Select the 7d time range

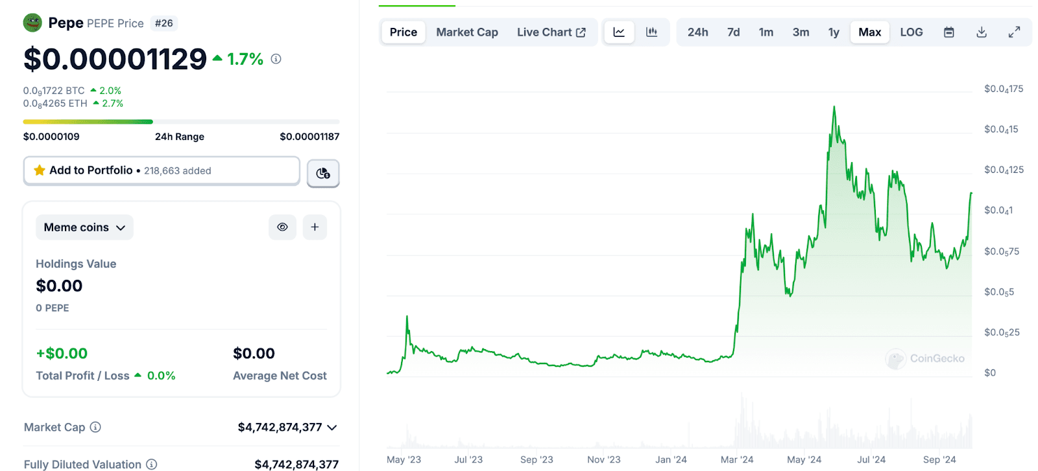click(734, 32)
